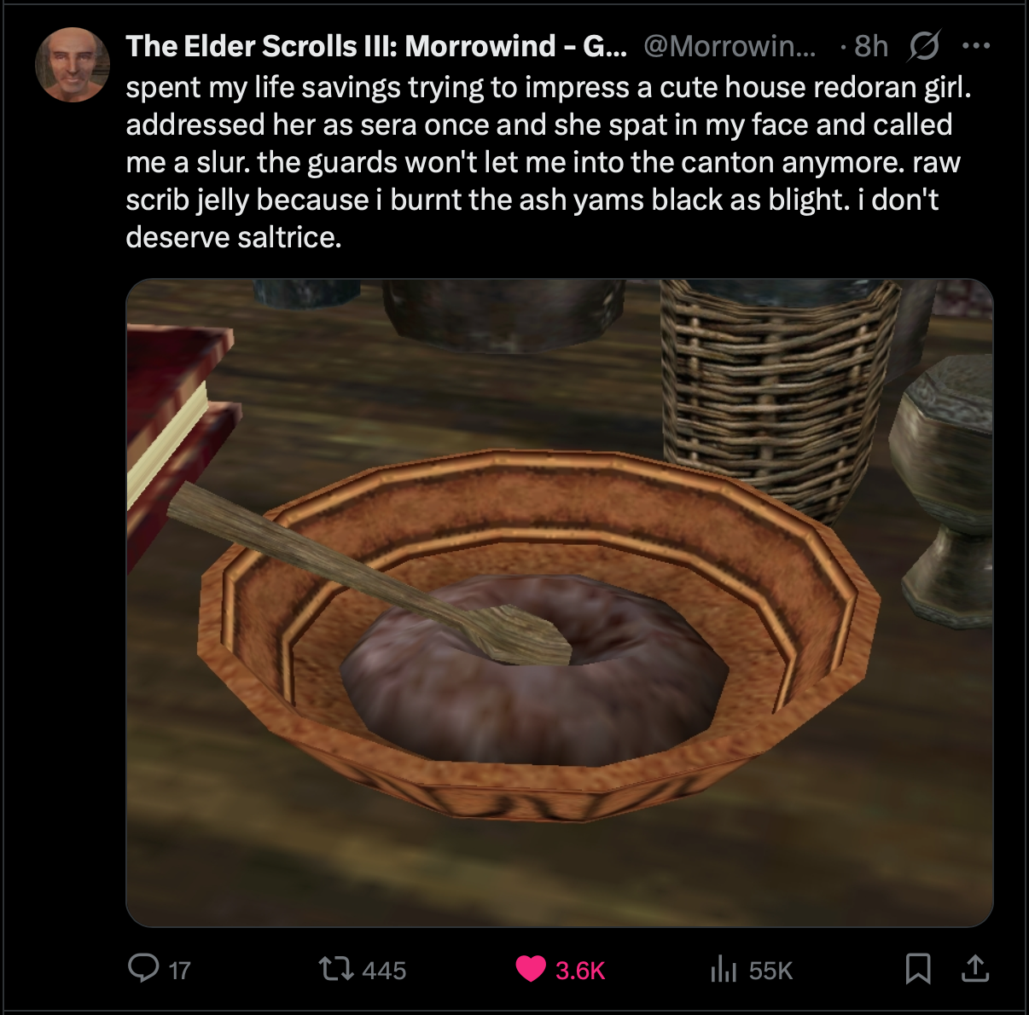Screen dimensions: 1029x1015
Task: Repost using the retweet arrows icon
Action: click(335, 969)
